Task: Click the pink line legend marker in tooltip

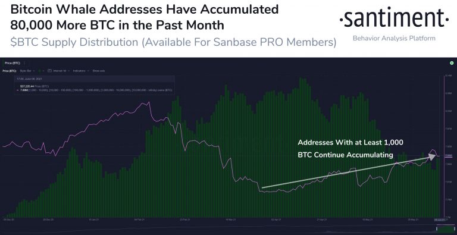Action: click(x=17, y=90)
